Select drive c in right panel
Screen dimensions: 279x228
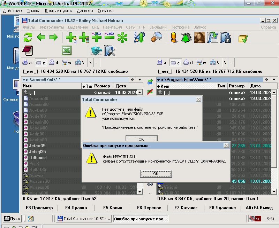pos(175,63)
